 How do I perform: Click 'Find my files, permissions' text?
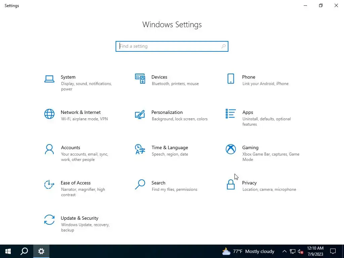point(174,189)
